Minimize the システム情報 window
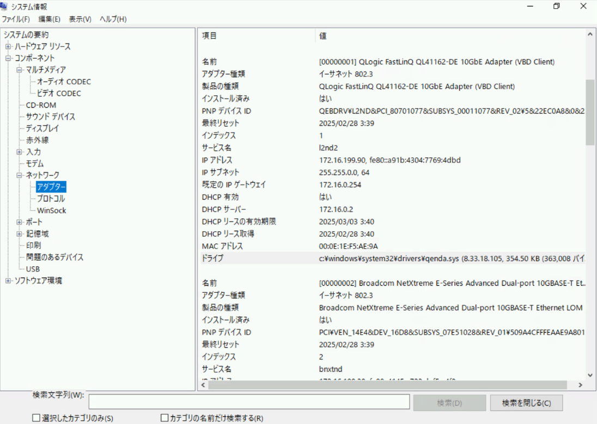597x424 pixels. (x=530, y=6)
